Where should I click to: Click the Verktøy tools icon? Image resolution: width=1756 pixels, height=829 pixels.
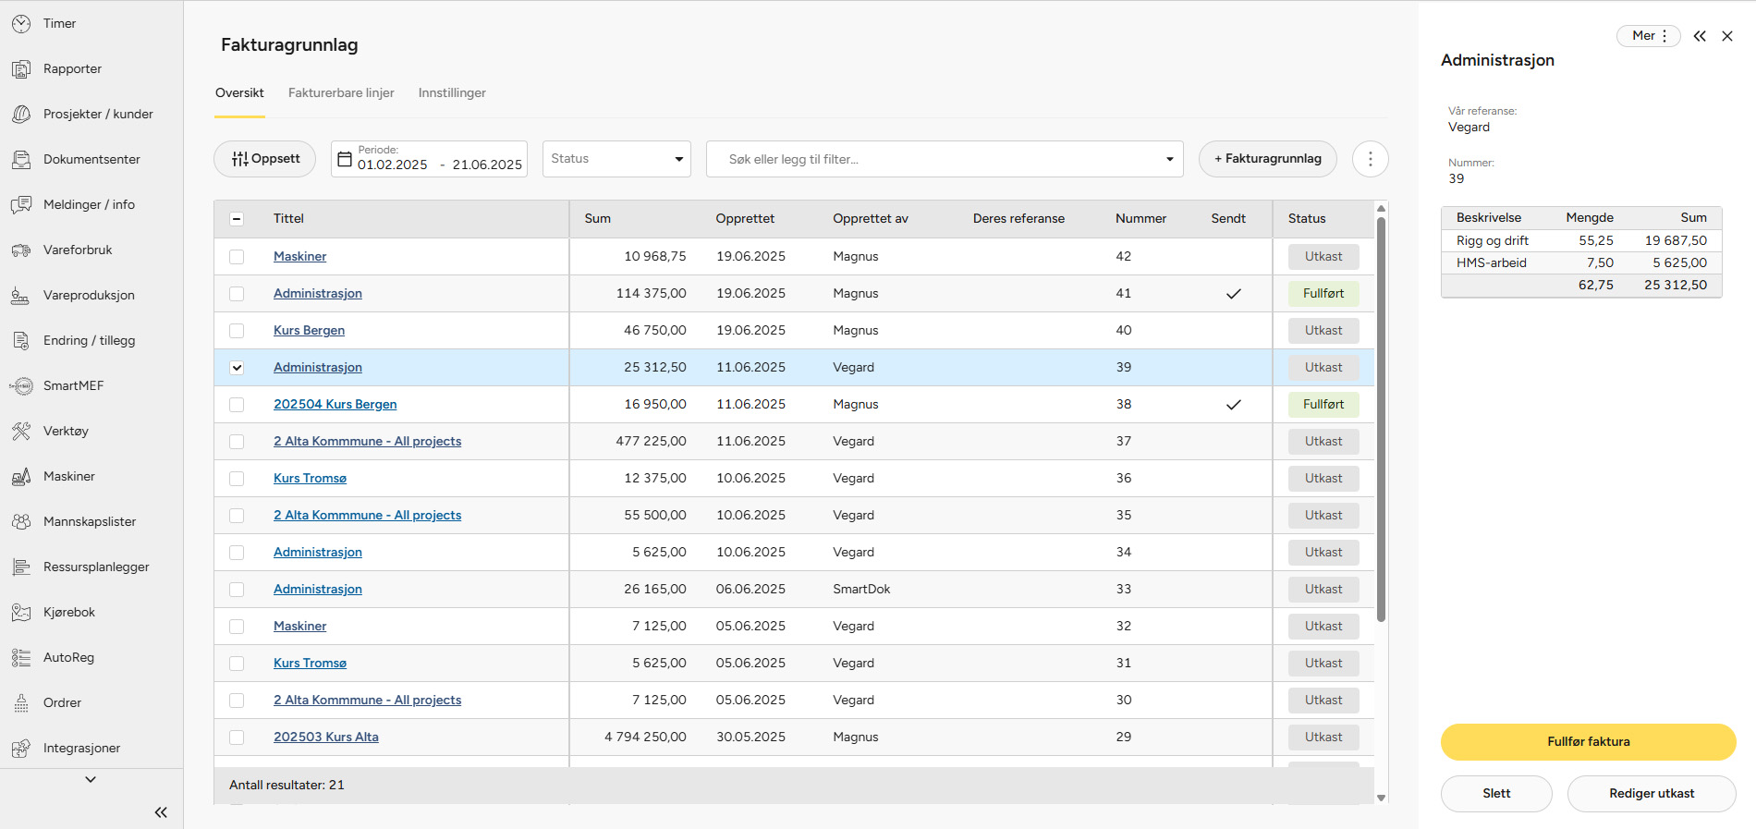[21, 431]
